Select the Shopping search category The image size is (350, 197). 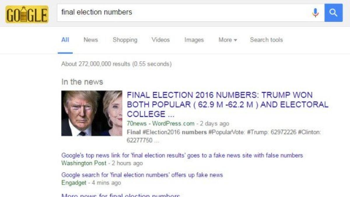pyautogui.click(x=125, y=40)
